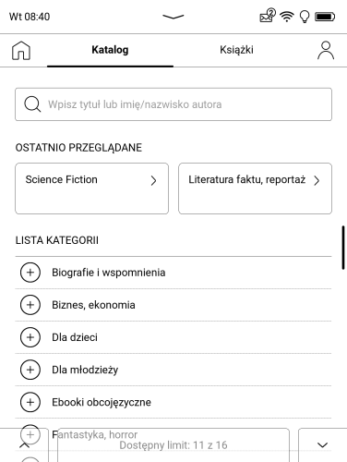Expand Ebooki obcojęzyczne category

click(30, 402)
